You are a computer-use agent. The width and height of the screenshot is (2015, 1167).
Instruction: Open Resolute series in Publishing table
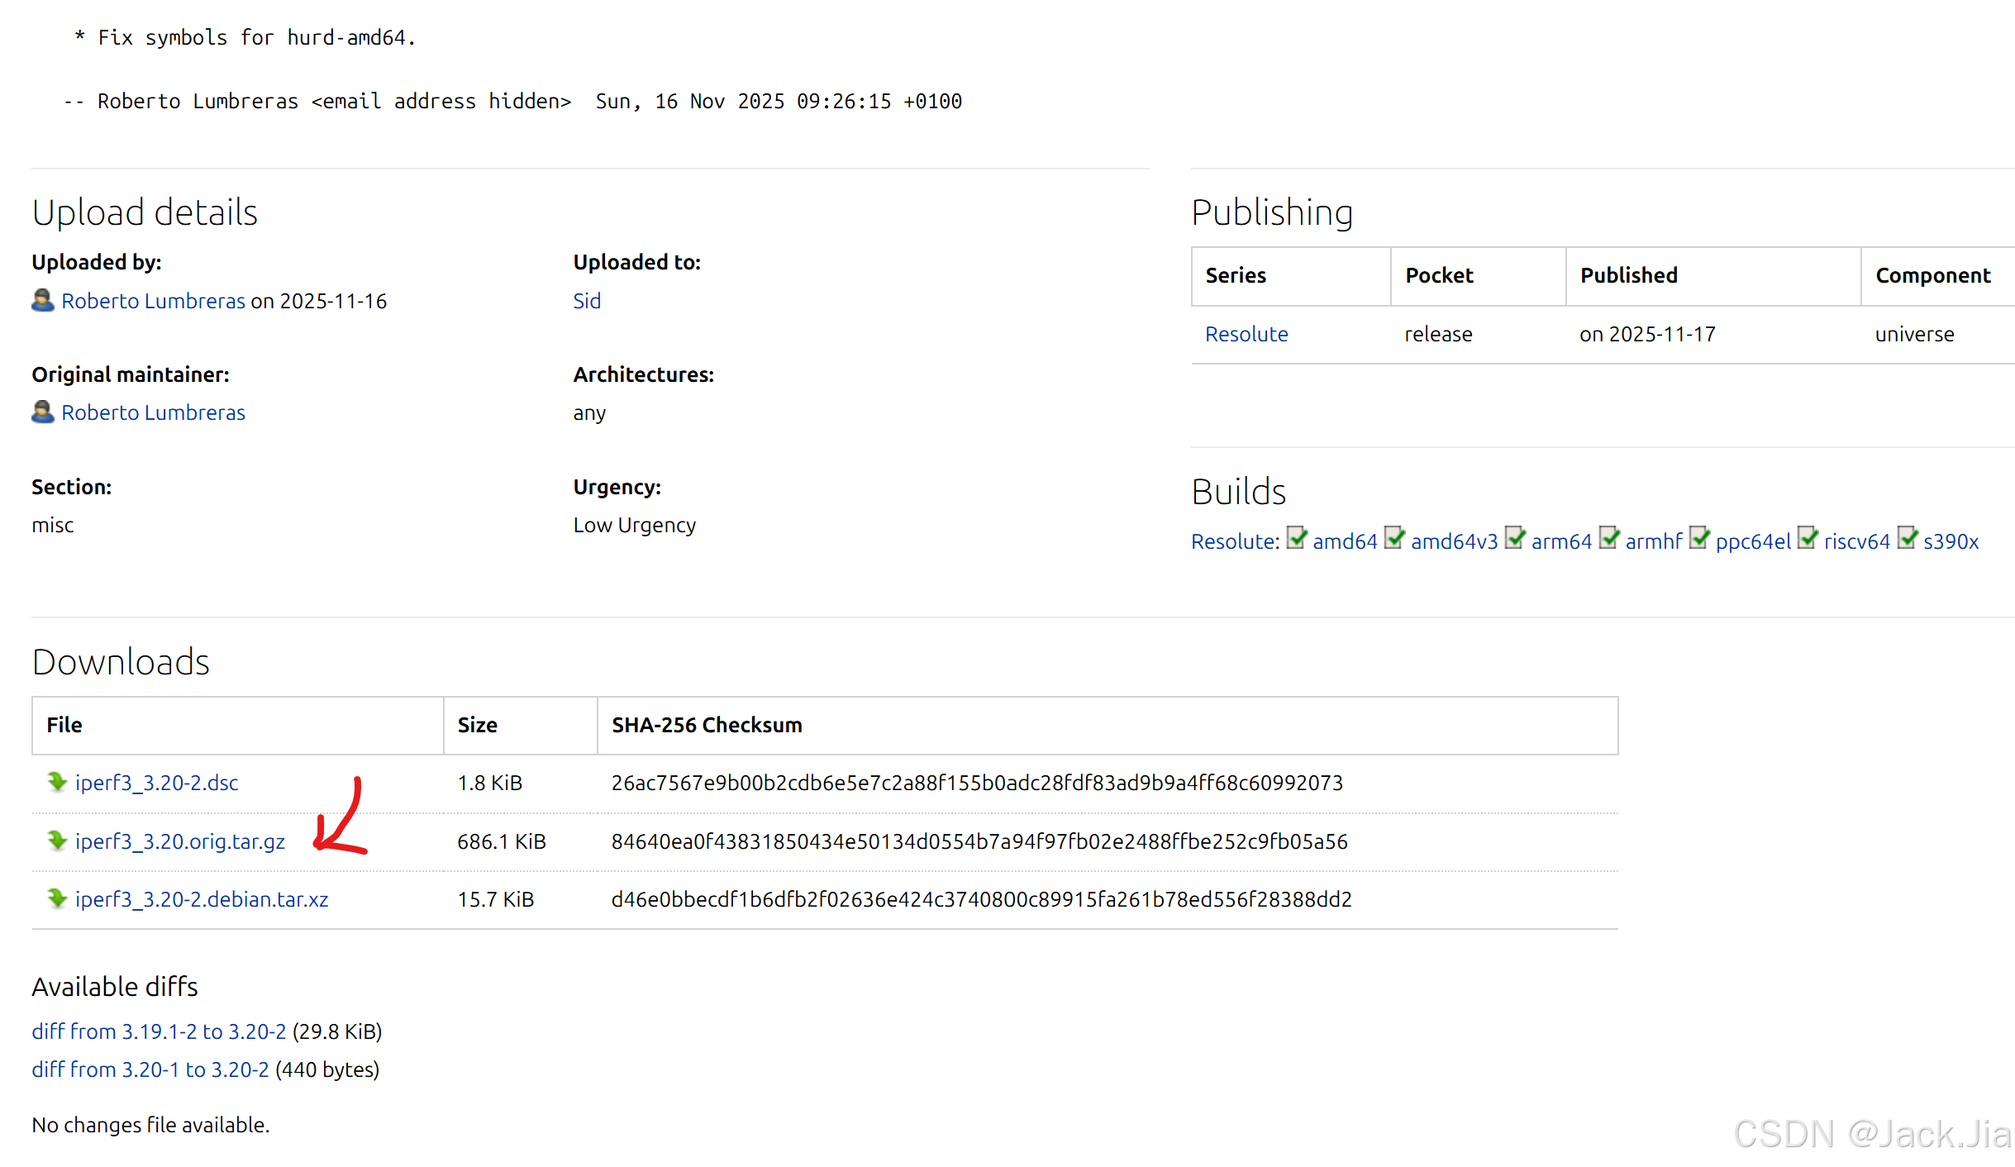tap(1246, 334)
